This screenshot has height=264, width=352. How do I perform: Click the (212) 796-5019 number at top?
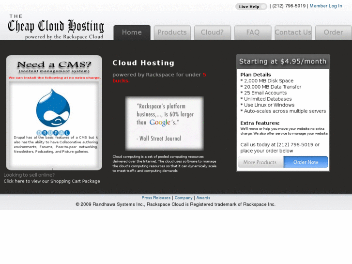289,6
